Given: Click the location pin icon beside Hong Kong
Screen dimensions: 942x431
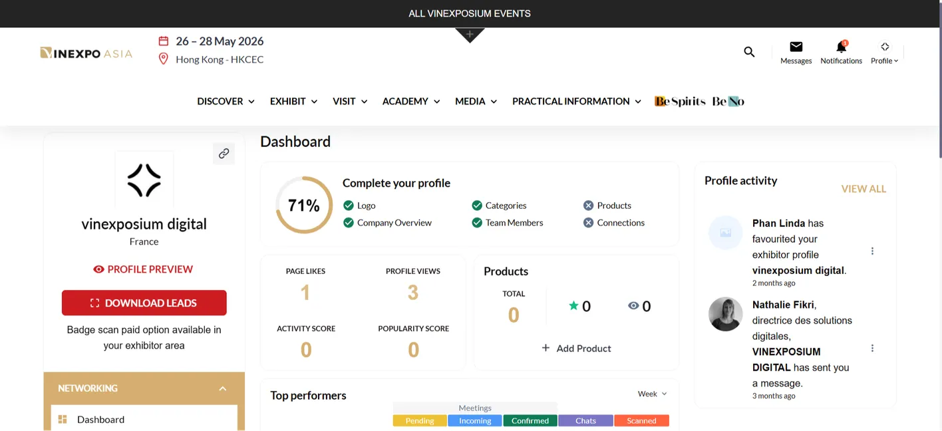Looking at the screenshot, I should [163, 59].
